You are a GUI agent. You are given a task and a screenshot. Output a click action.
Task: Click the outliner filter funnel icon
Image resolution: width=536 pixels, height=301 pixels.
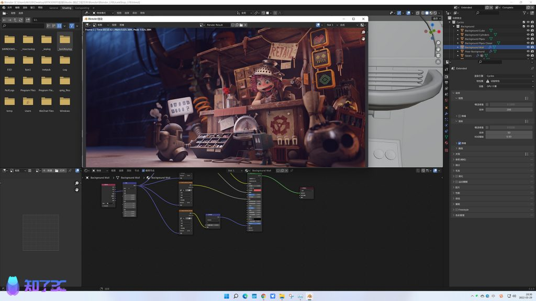(524, 13)
